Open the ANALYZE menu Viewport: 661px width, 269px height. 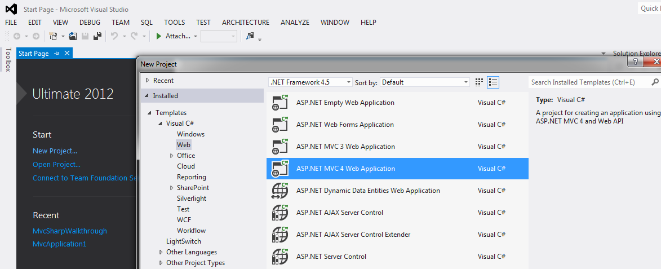click(295, 23)
